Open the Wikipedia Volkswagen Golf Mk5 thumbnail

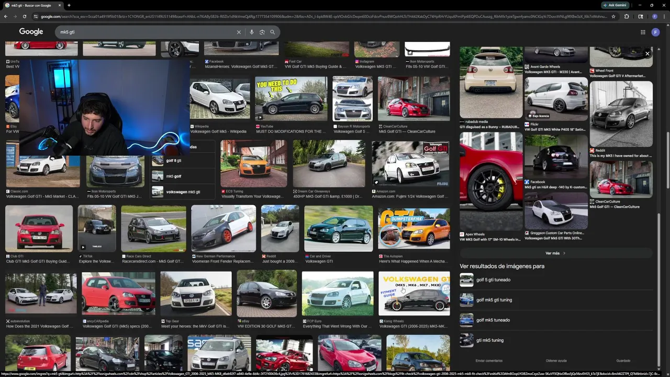[220, 98]
